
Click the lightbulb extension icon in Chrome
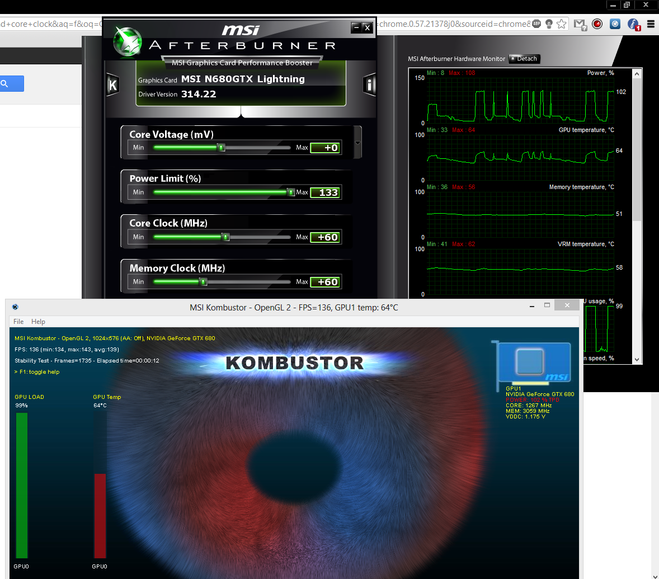[x=548, y=24]
